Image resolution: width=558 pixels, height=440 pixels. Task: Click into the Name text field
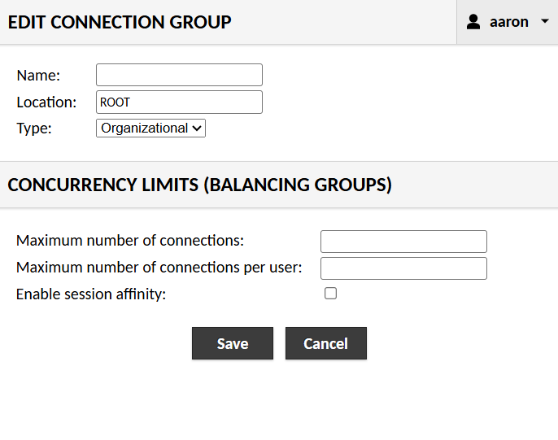point(179,75)
